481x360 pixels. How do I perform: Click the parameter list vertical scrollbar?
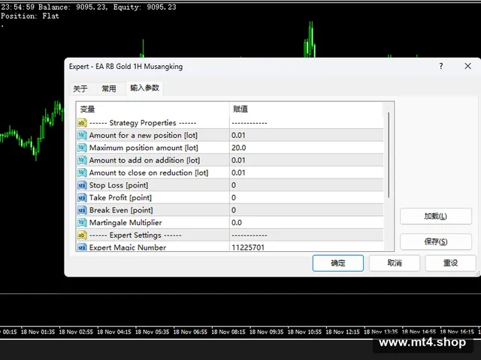coord(389,155)
